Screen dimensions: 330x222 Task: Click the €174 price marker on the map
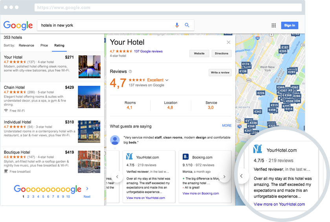(x=246, y=64)
